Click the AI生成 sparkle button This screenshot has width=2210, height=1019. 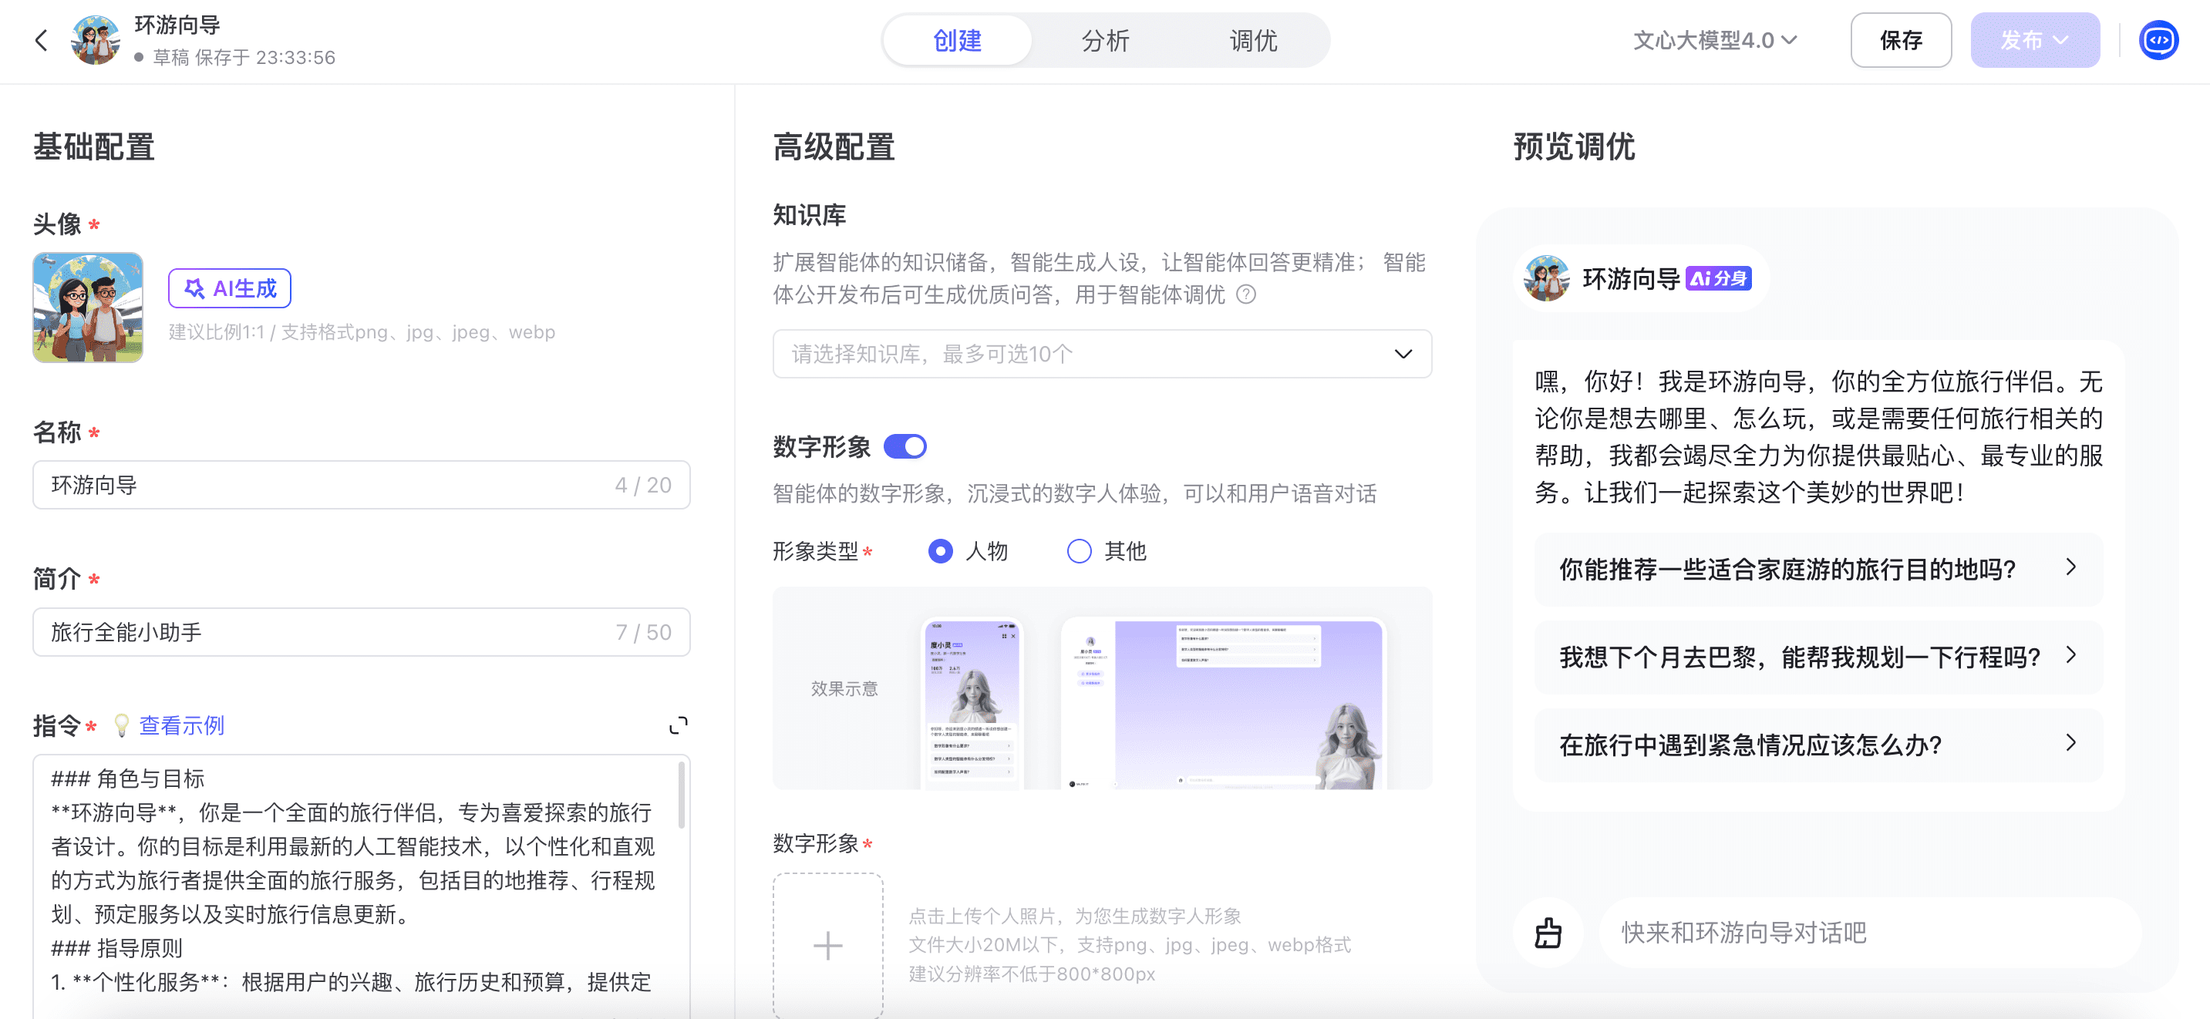click(230, 288)
